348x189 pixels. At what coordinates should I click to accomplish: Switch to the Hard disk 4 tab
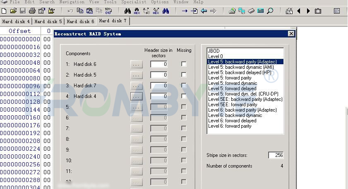(16, 21)
